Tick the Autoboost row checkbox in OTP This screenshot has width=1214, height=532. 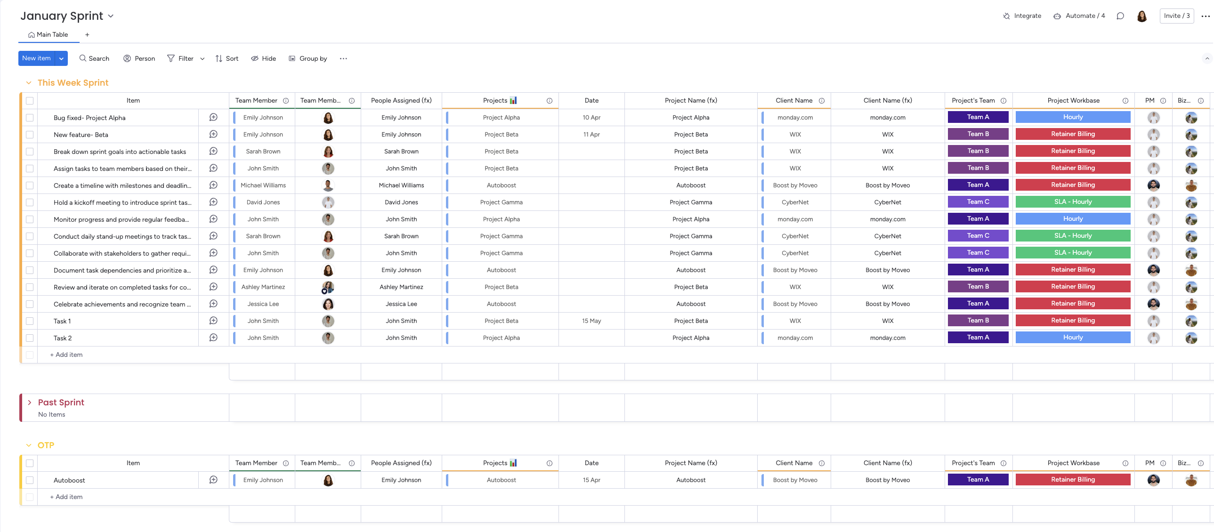30,480
